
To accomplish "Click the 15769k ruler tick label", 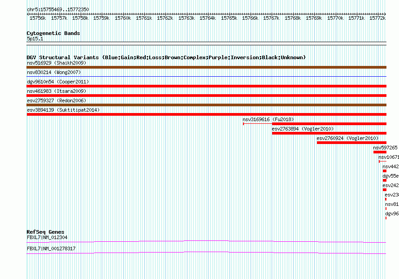I will click(x=313, y=18).
